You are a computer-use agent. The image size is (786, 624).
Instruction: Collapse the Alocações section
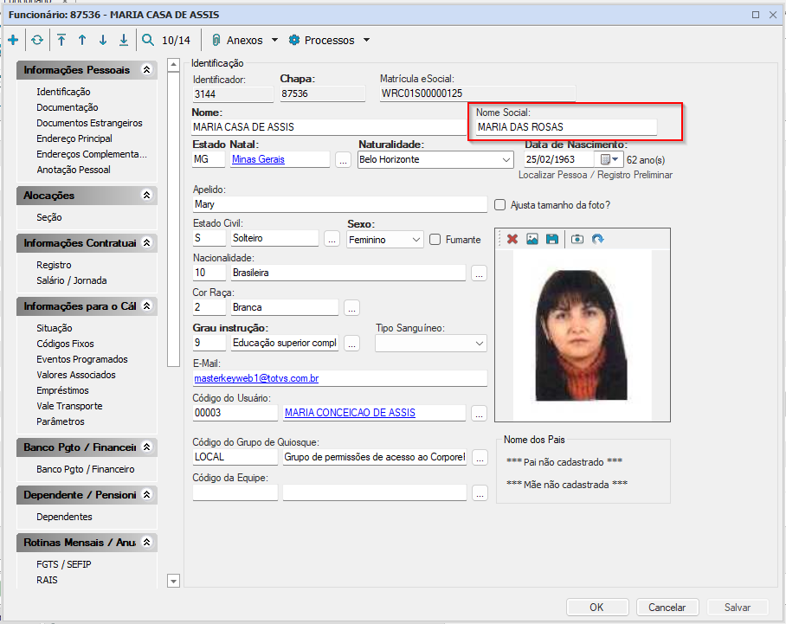(x=147, y=195)
